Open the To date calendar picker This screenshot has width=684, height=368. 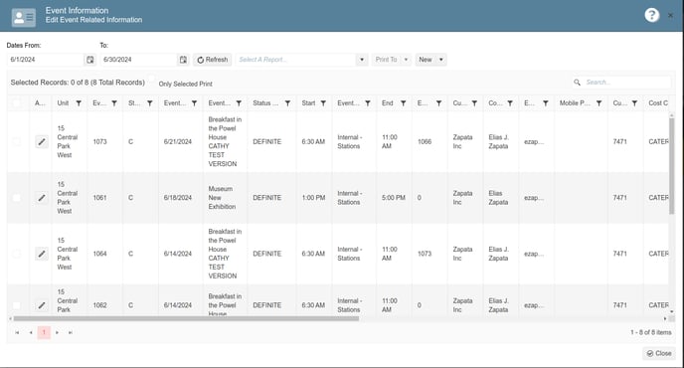[x=183, y=60]
